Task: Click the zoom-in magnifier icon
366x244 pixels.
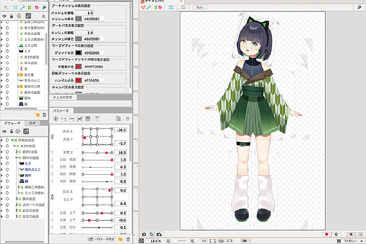Action: click(192, 241)
